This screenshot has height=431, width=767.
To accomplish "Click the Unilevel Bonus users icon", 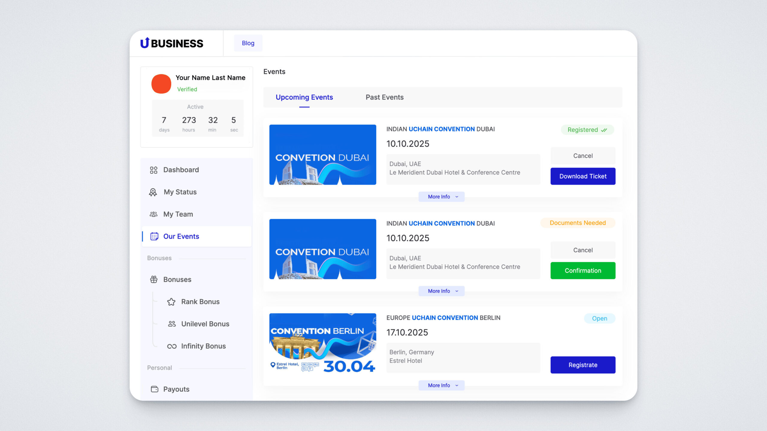I will (172, 324).
